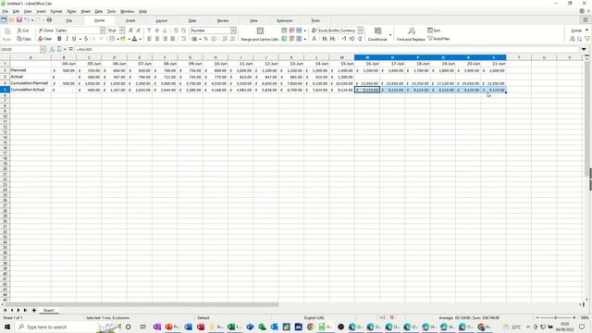This screenshot has width=592, height=333.
Task: Select the Sheet1 tab
Action: (x=48, y=310)
